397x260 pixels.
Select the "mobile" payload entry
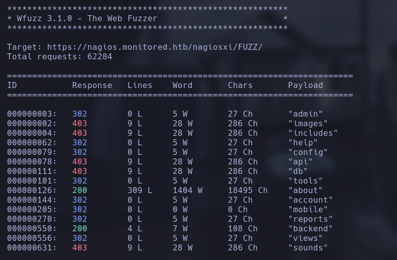coord(308,210)
